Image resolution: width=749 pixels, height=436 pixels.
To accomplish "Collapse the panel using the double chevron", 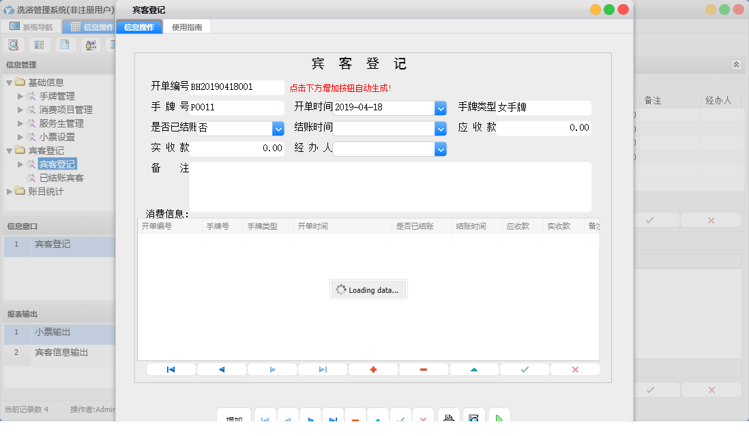I will click(736, 63).
